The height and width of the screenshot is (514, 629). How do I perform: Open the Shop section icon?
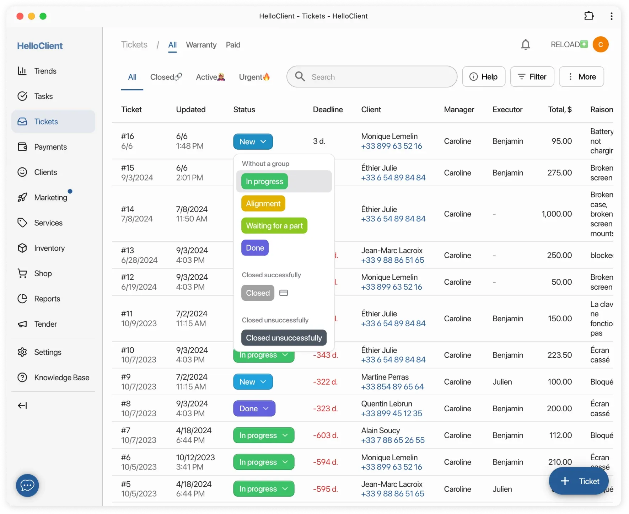(22, 273)
